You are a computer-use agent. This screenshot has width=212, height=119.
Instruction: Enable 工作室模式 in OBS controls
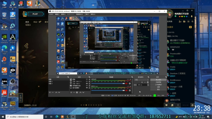coord(158,85)
